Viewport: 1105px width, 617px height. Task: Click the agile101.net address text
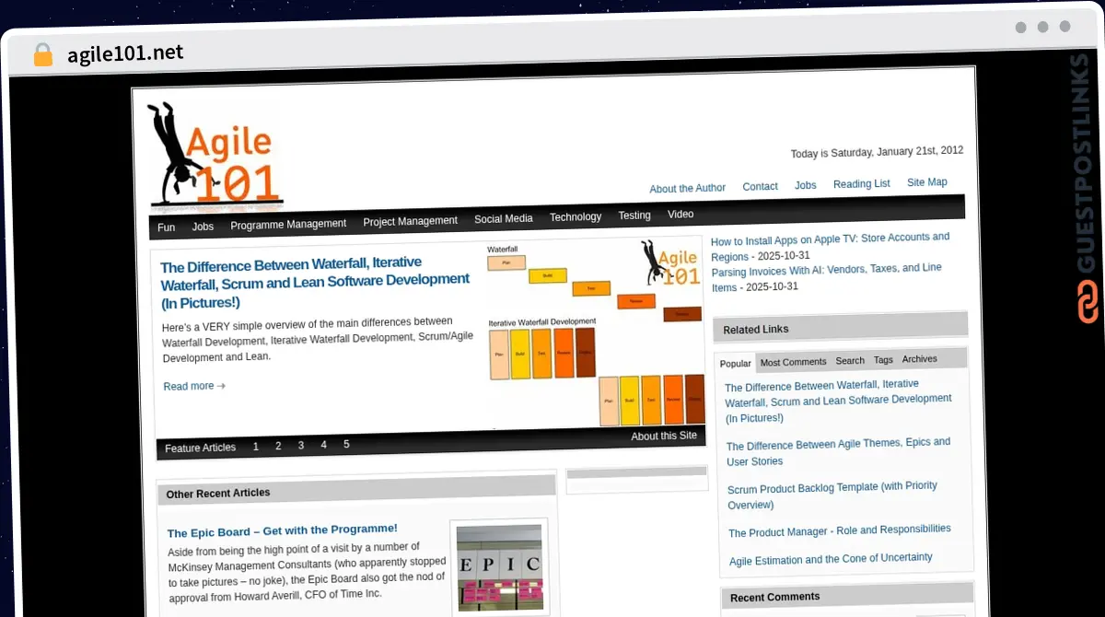125,53
